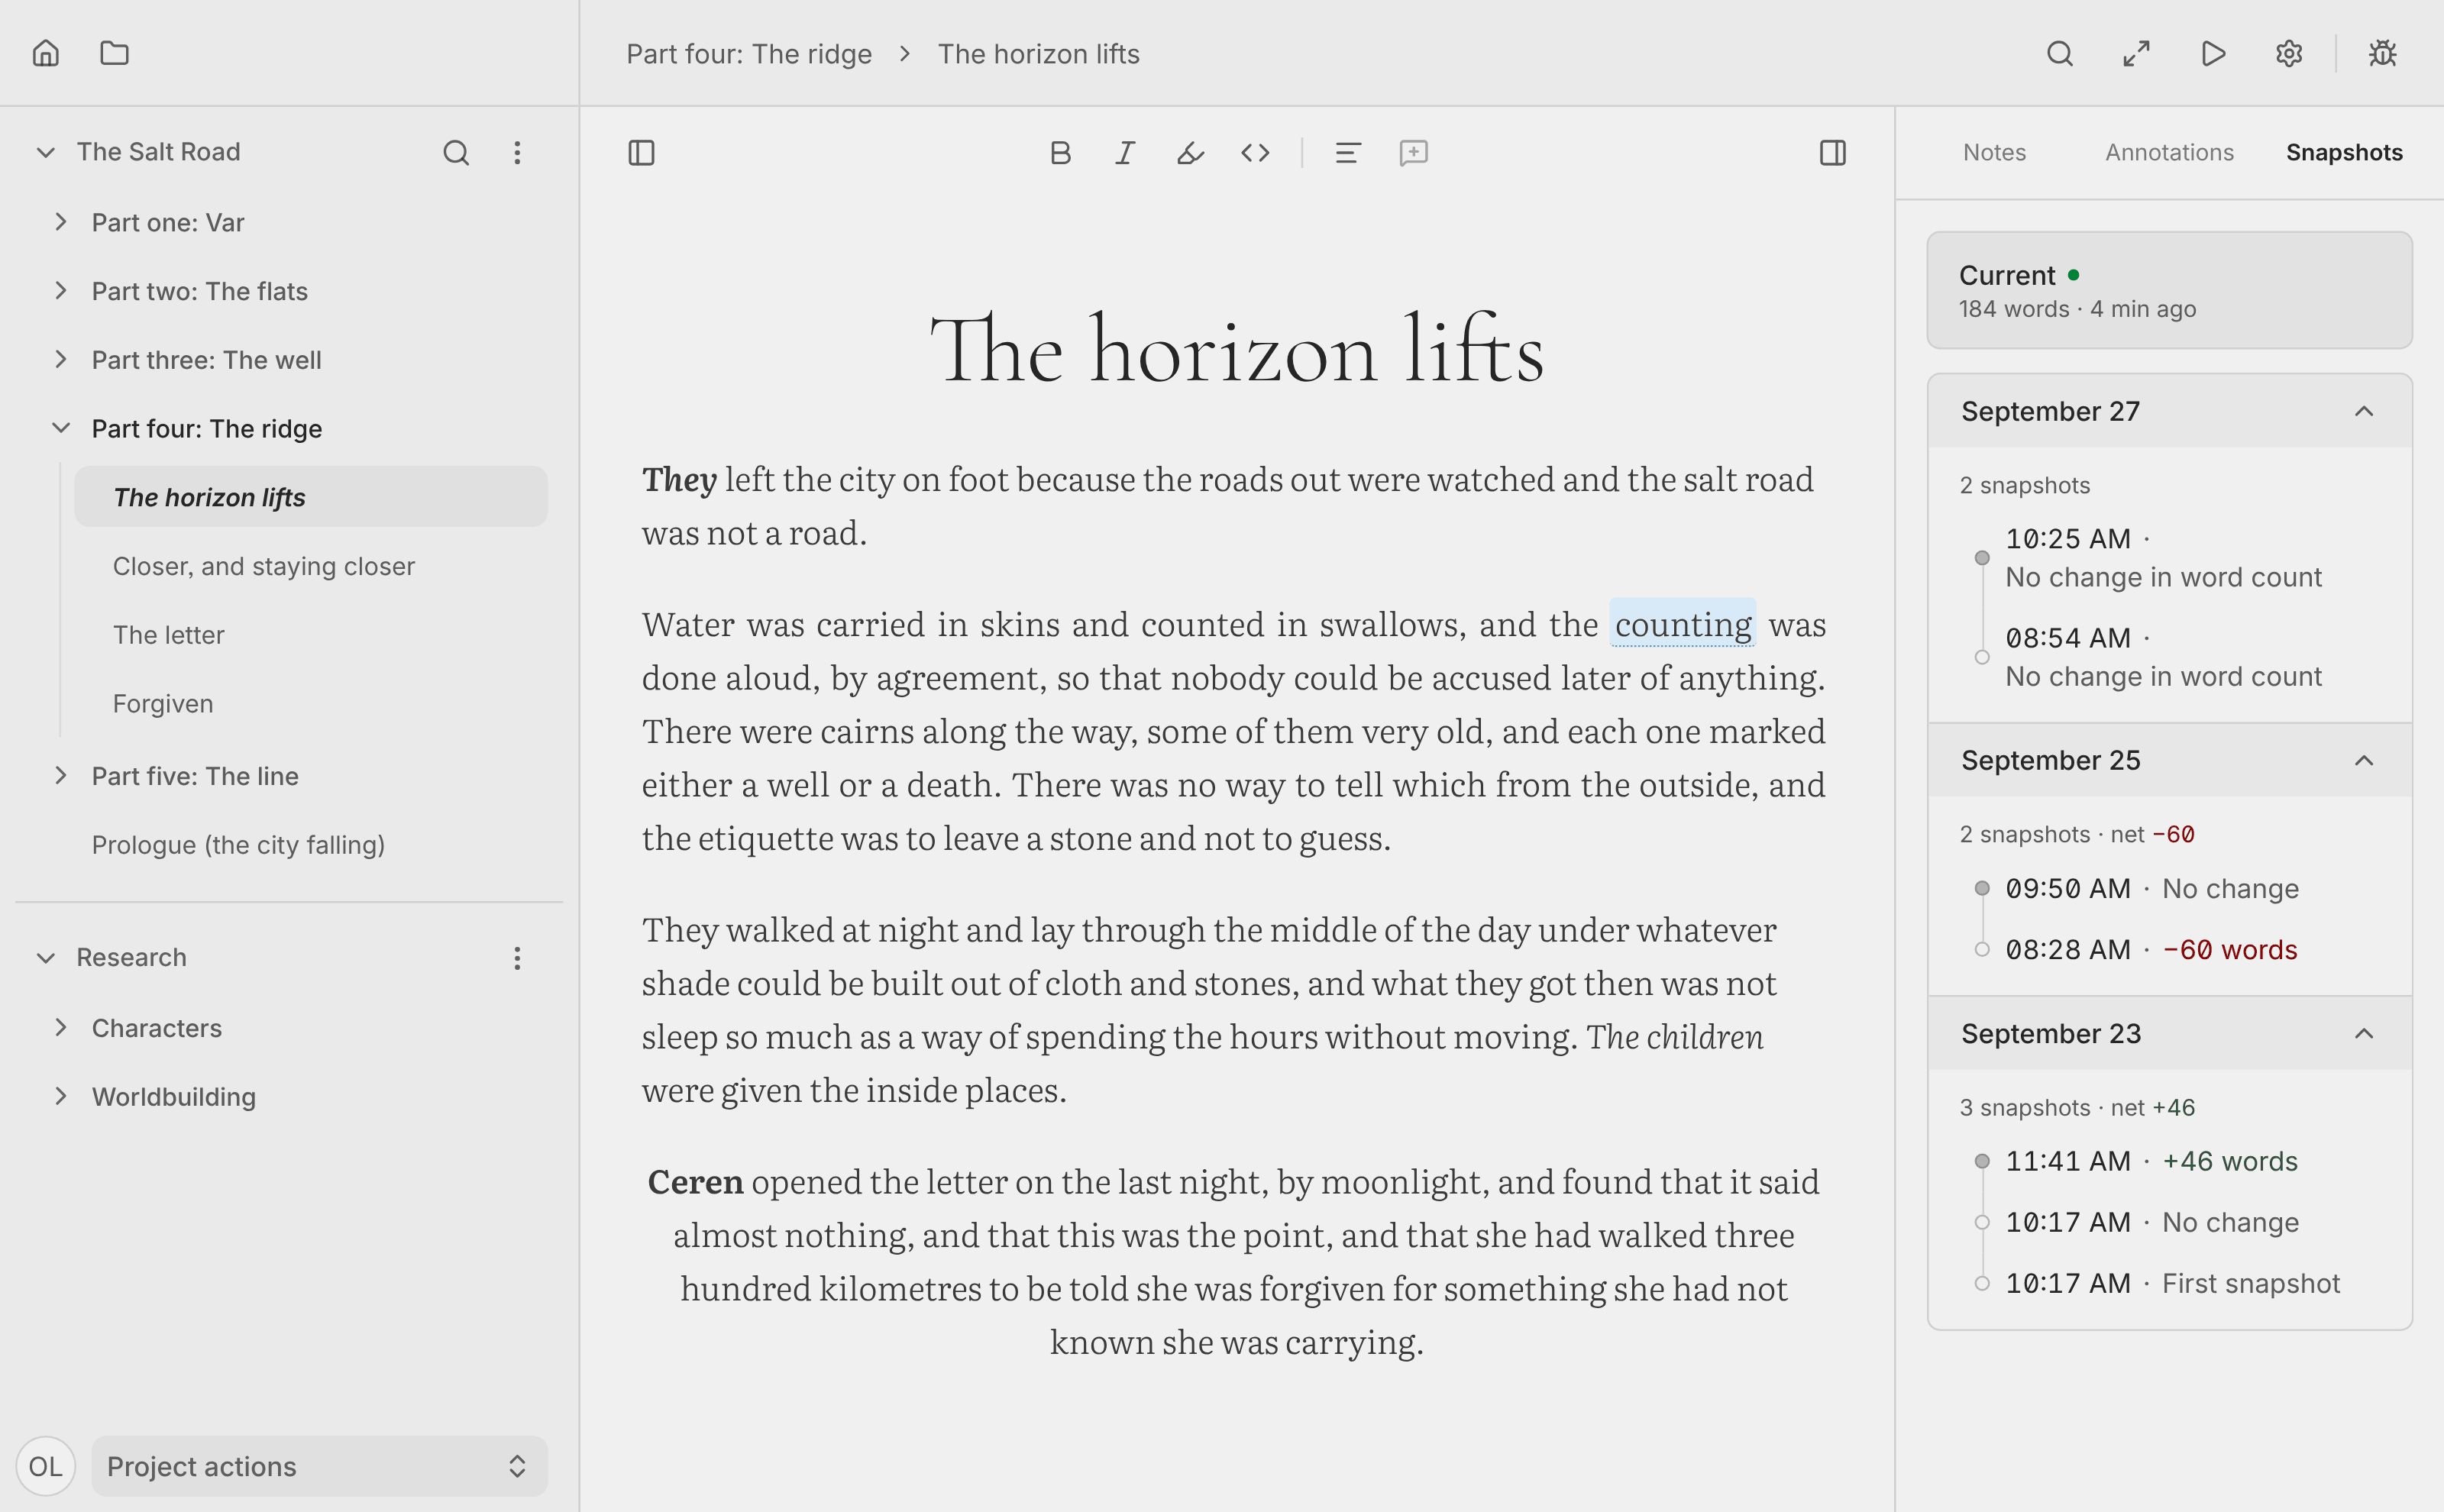
Task: Open Project actions dropdown
Action: pyautogui.click(x=319, y=1466)
